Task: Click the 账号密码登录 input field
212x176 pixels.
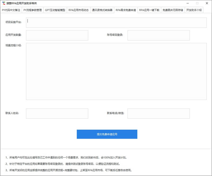Action: [158, 35]
